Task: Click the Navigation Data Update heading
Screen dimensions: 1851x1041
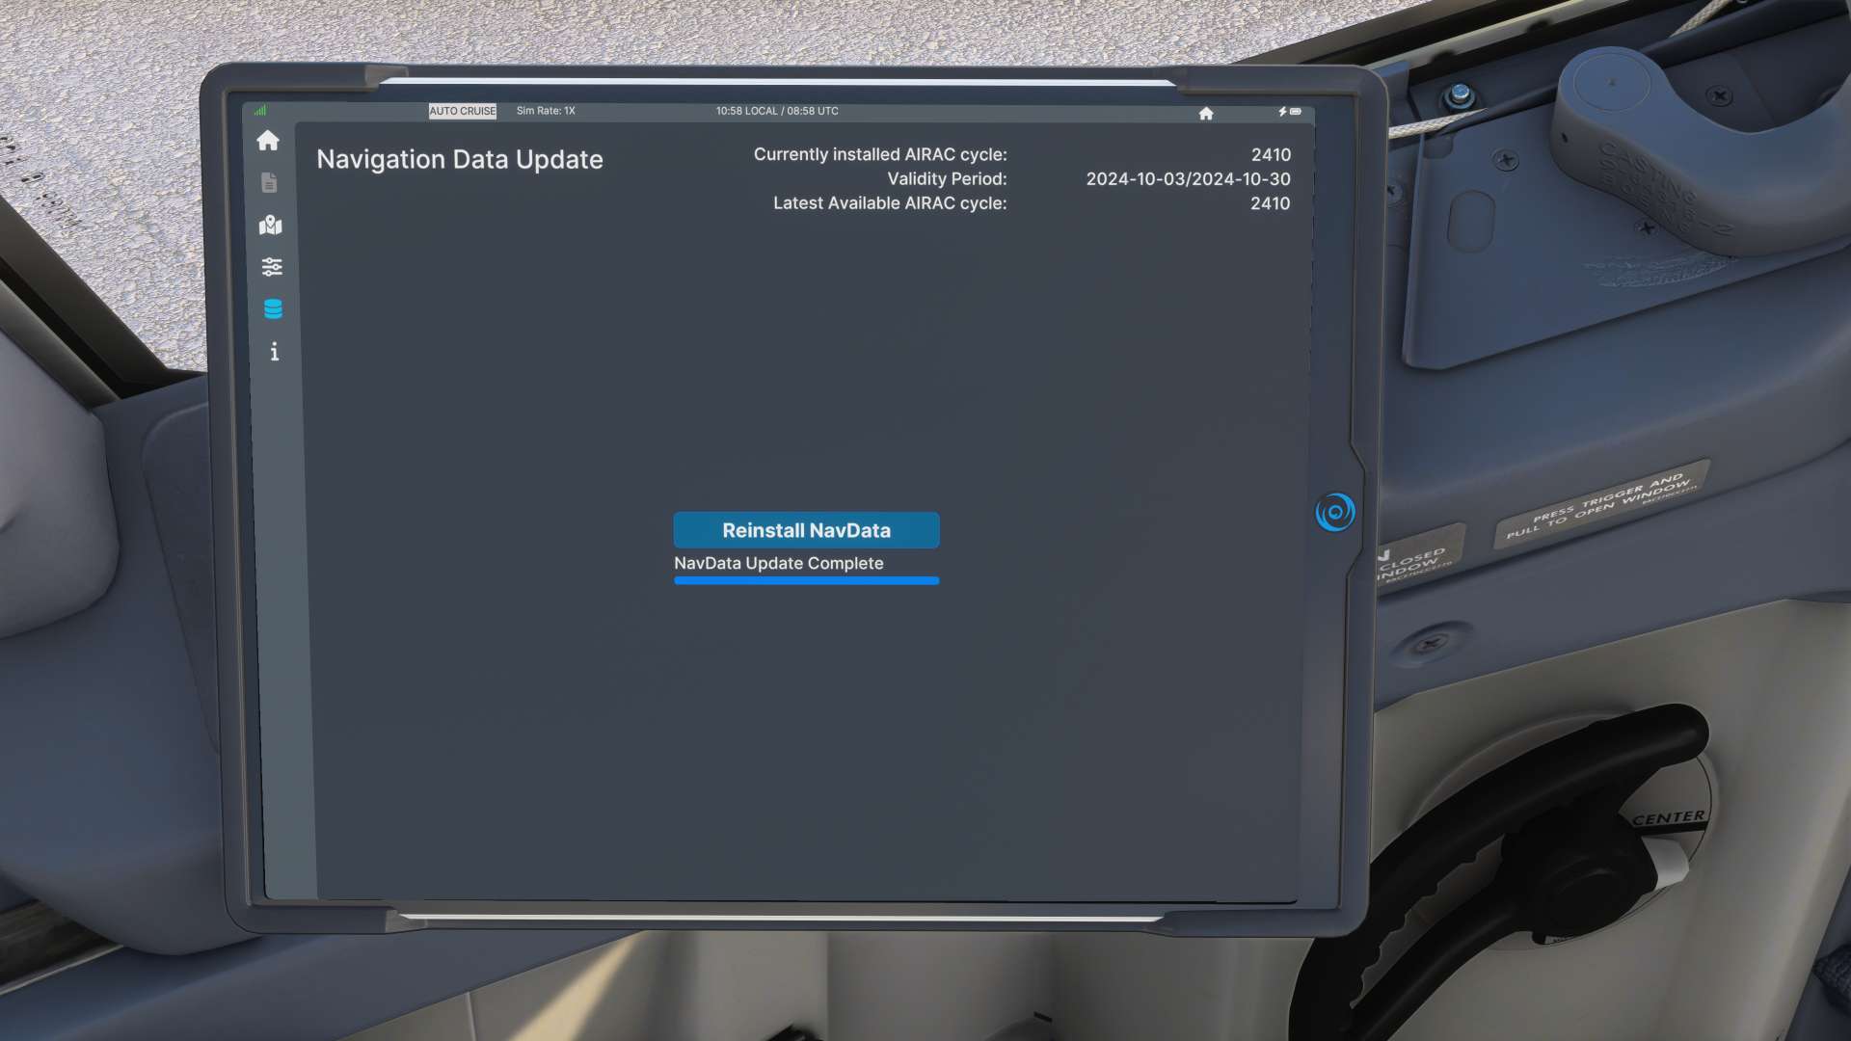Action: pyautogui.click(x=460, y=159)
